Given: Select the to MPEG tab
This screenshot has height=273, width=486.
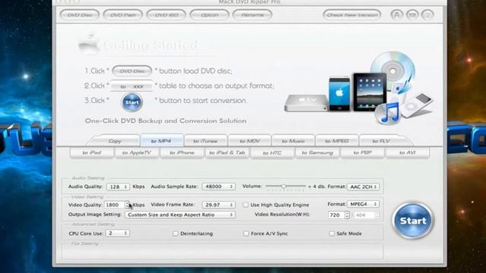Looking at the screenshot, I should (337, 141).
